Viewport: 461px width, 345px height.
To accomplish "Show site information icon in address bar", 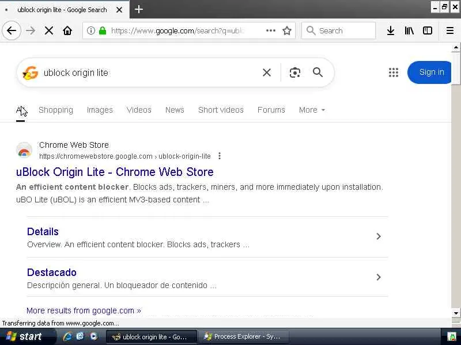I will point(91,30).
